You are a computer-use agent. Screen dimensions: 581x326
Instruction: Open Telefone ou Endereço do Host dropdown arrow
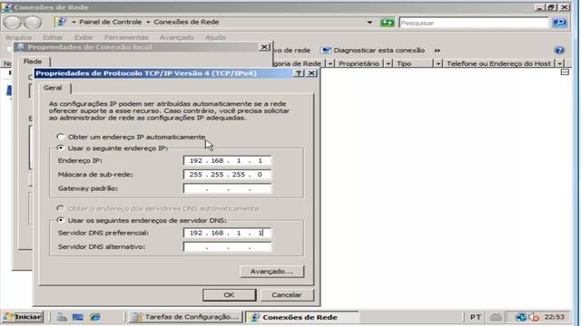560,63
